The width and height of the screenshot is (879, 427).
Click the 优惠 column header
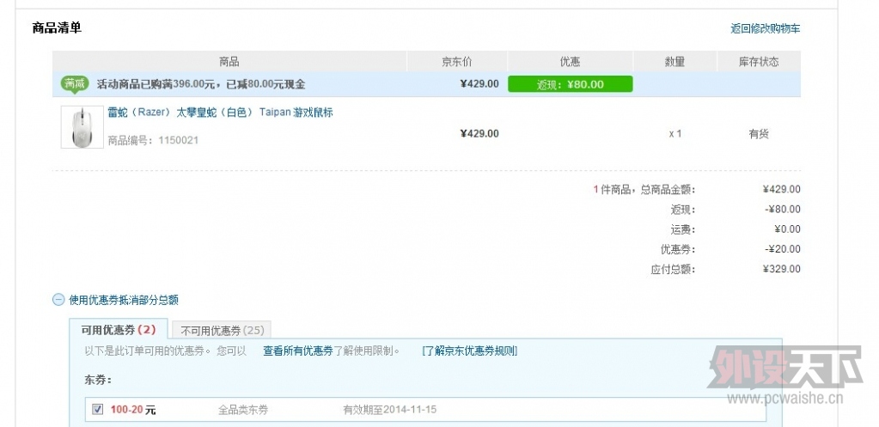pos(571,62)
